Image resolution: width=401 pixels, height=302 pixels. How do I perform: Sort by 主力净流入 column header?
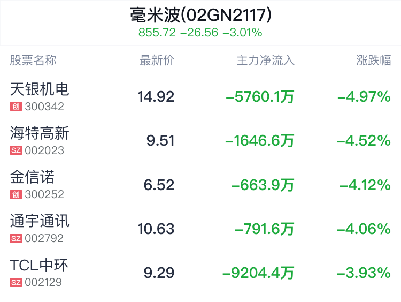click(265, 61)
